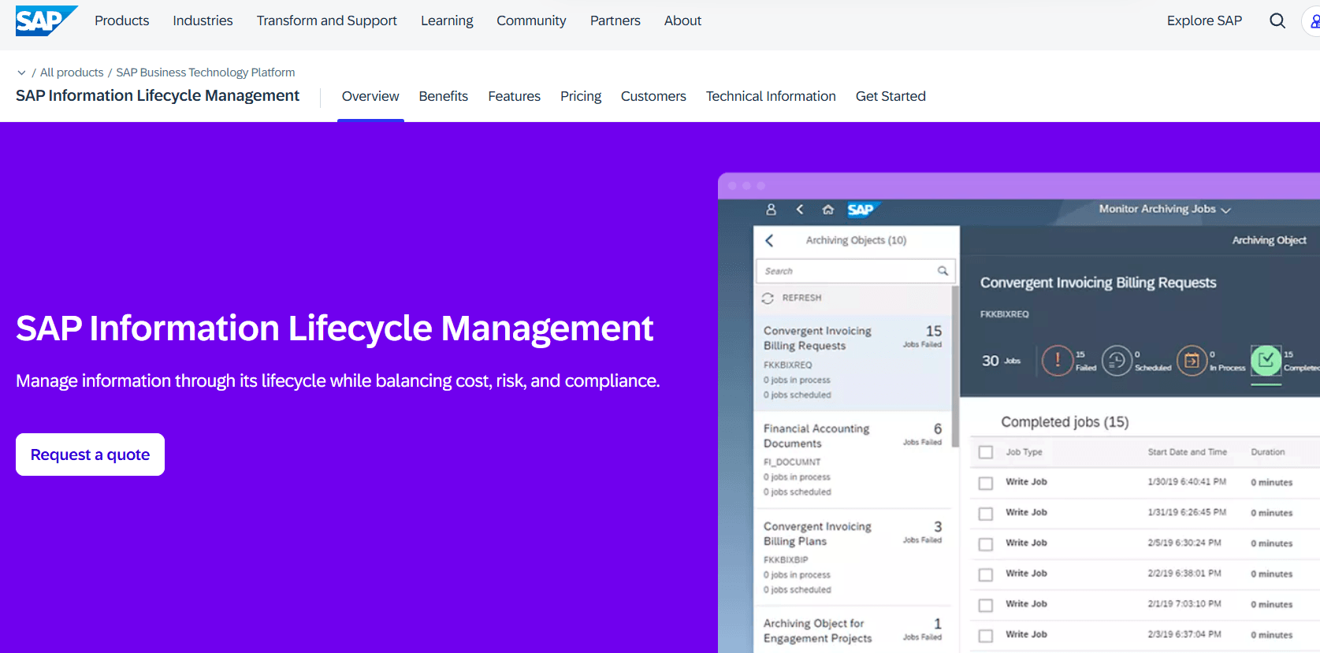Select the Financial Accounting Documents list item
Screen dimensions: 1320x653
(x=853, y=460)
